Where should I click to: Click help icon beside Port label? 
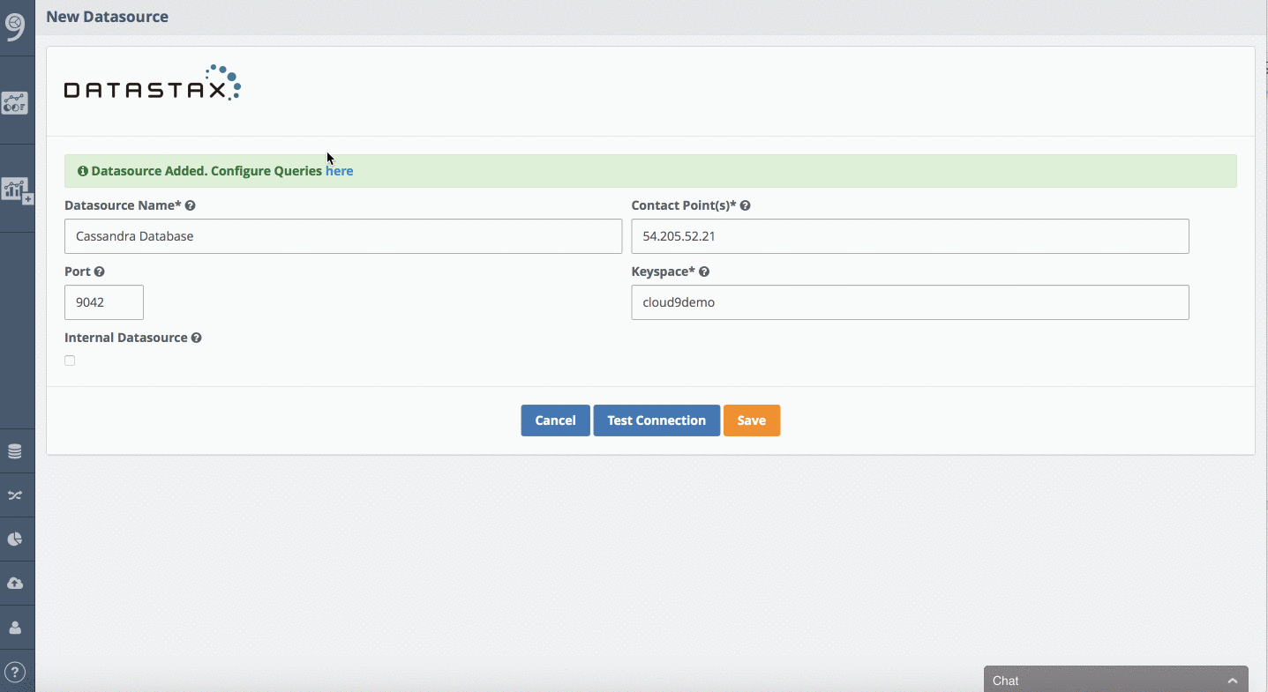coord(100,272)
